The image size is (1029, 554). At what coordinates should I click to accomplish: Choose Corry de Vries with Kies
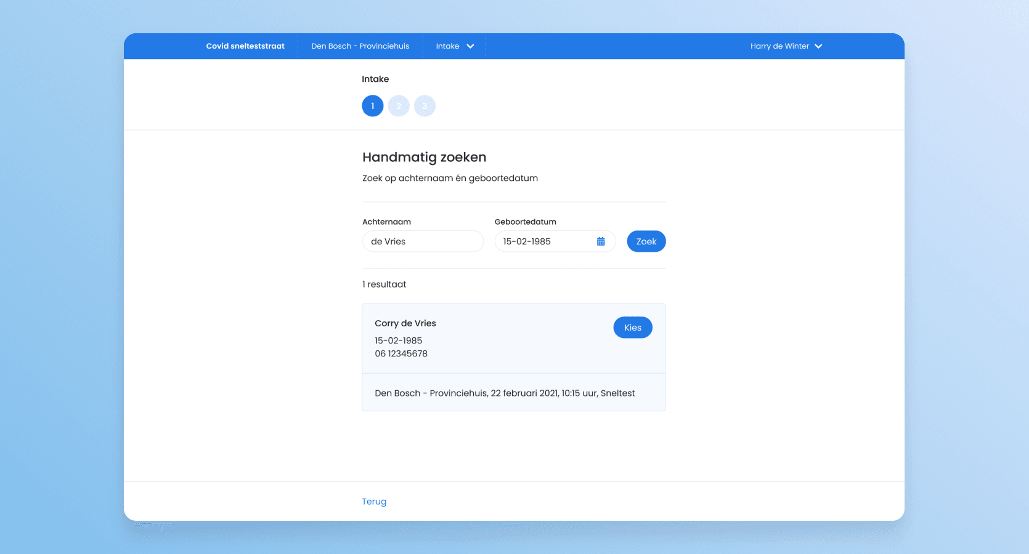[633, 327]
